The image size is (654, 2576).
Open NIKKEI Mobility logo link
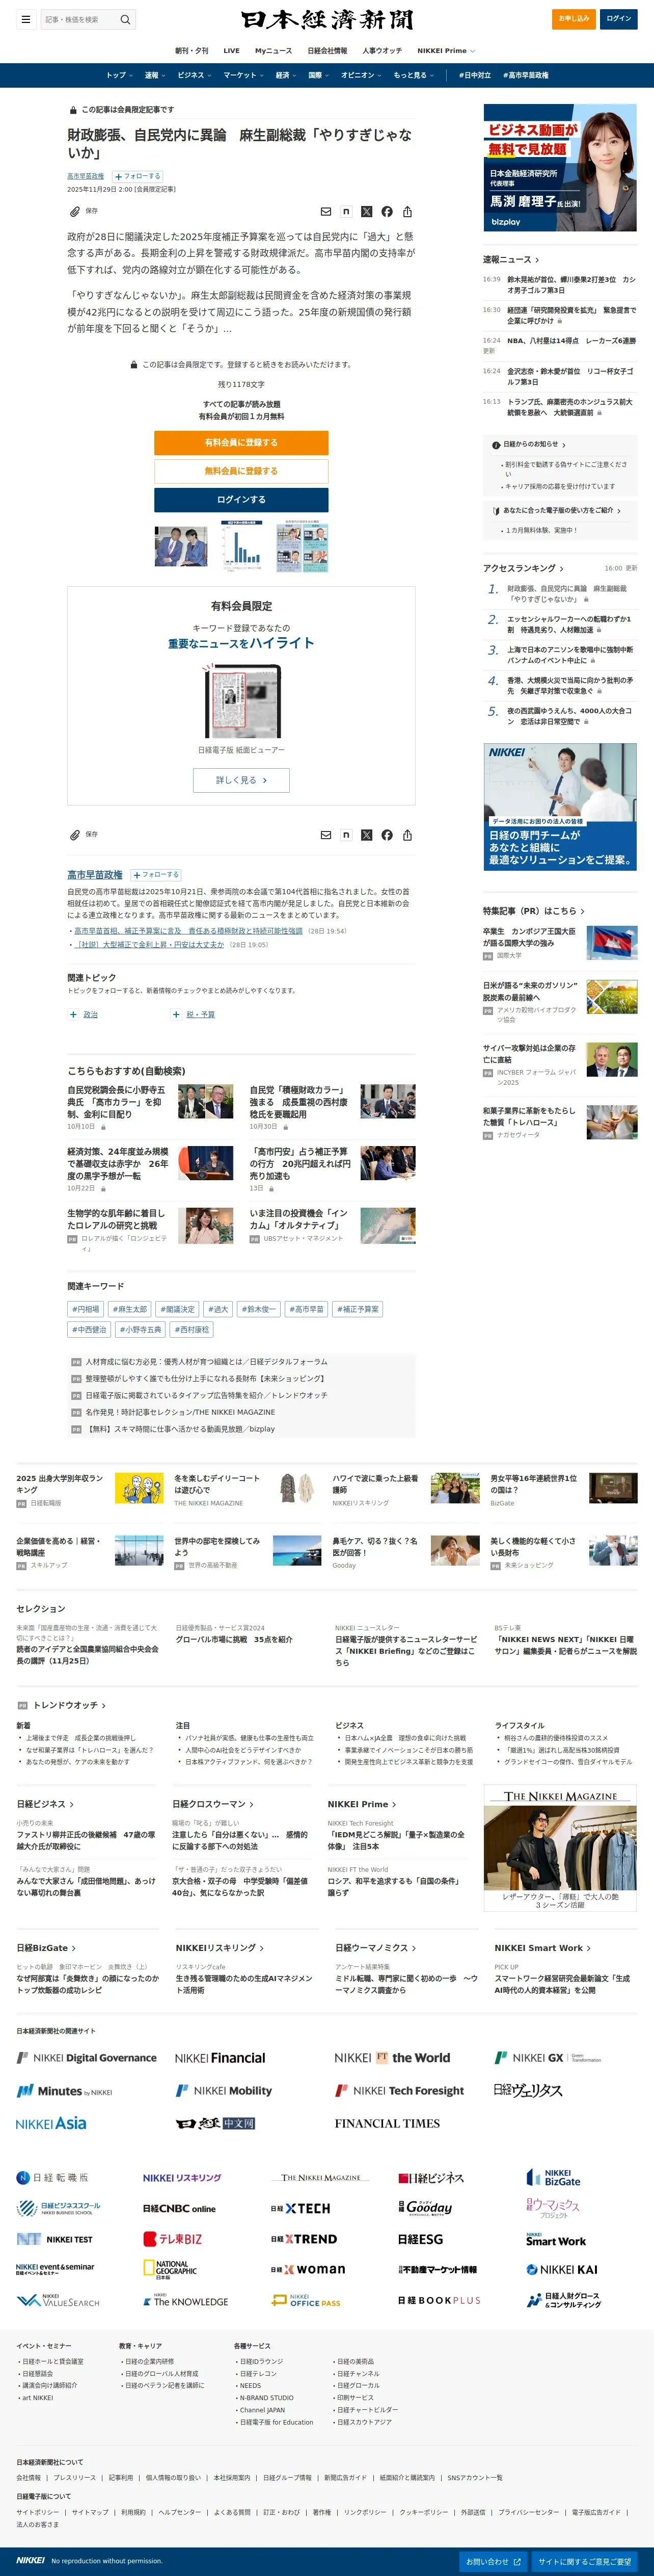point(224,2090)
